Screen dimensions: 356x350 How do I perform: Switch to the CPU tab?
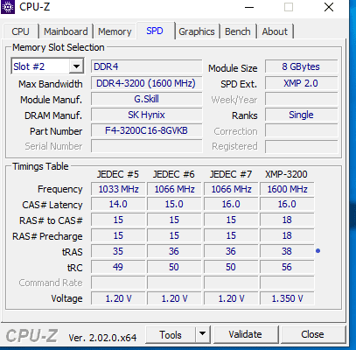(x=20, y=31)
